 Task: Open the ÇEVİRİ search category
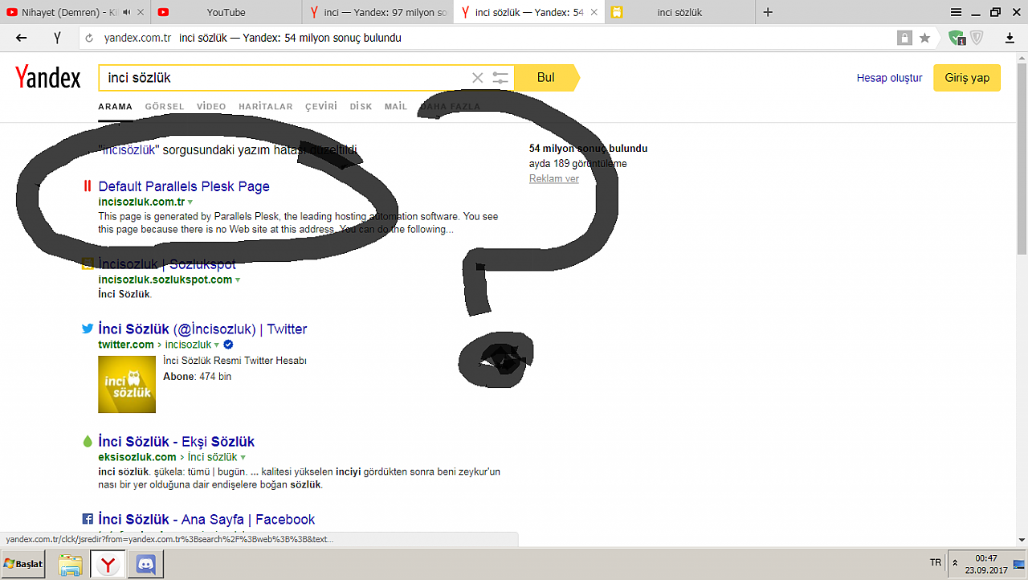coord(321,106)
